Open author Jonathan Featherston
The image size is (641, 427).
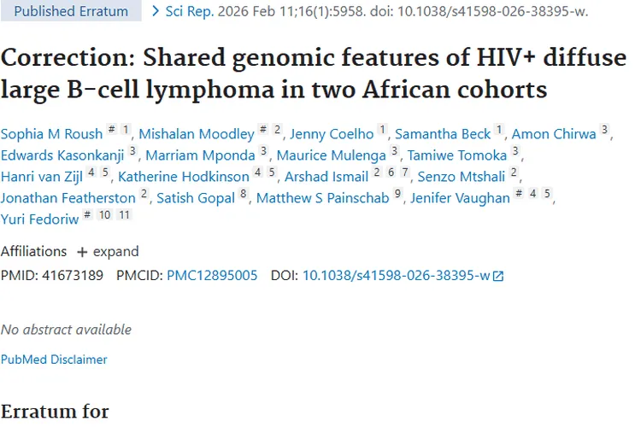click(68, 197)
